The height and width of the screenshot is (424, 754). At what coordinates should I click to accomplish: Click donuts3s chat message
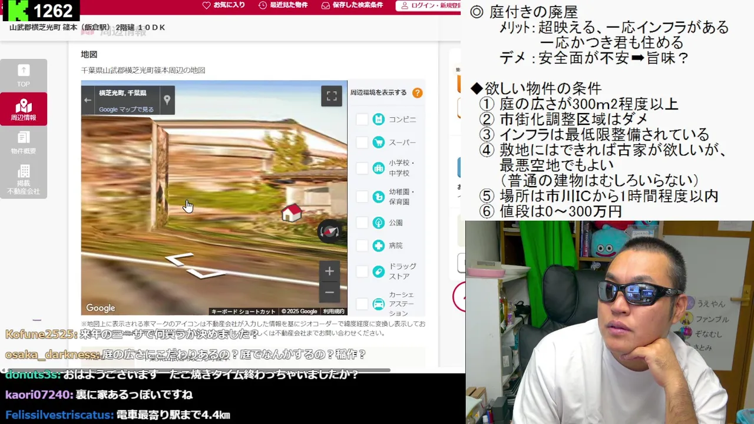tap(182, 375)
